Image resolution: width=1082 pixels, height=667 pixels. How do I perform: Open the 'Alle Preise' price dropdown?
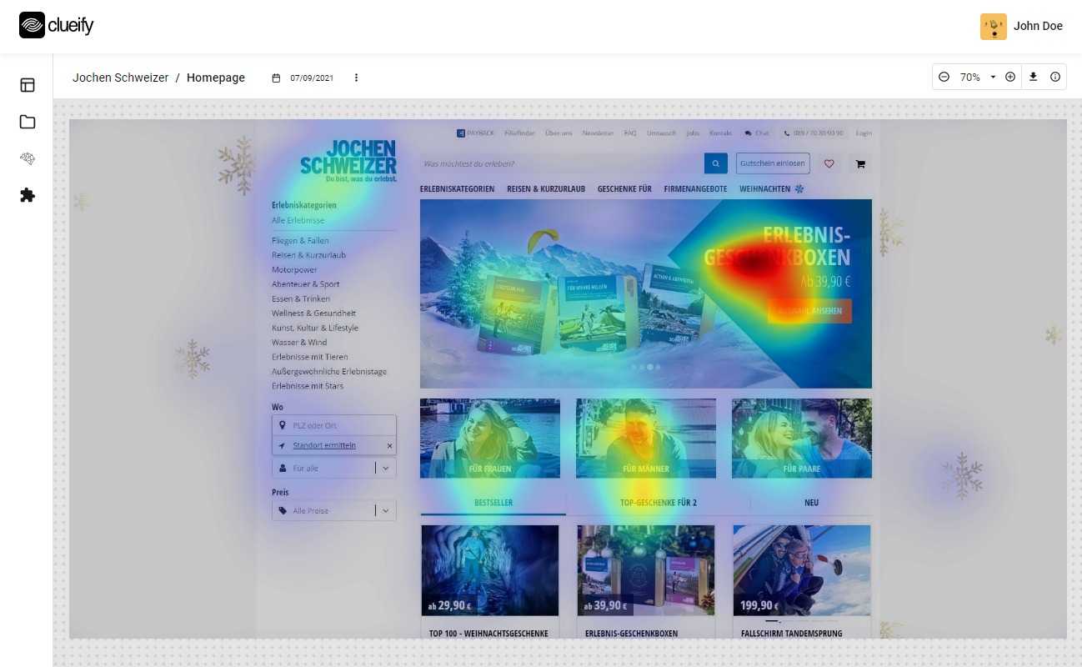pos(384,510)
